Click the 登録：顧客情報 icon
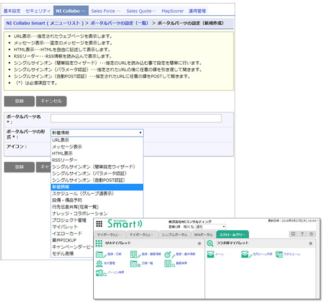This screenshot has width=323, height=302. (136, 254)
